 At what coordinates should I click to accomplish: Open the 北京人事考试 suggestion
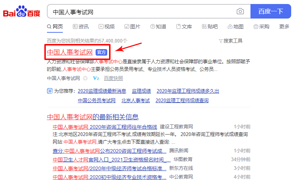tap(136, 100)
